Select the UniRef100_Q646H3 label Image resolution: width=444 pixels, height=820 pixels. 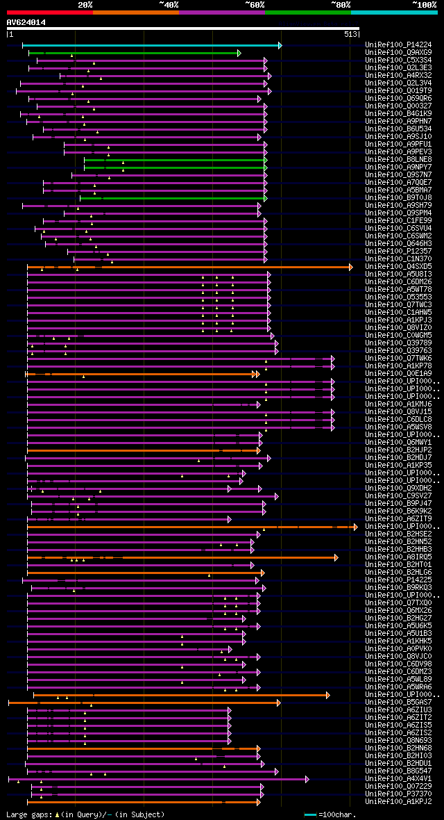(x=398, y=244)
